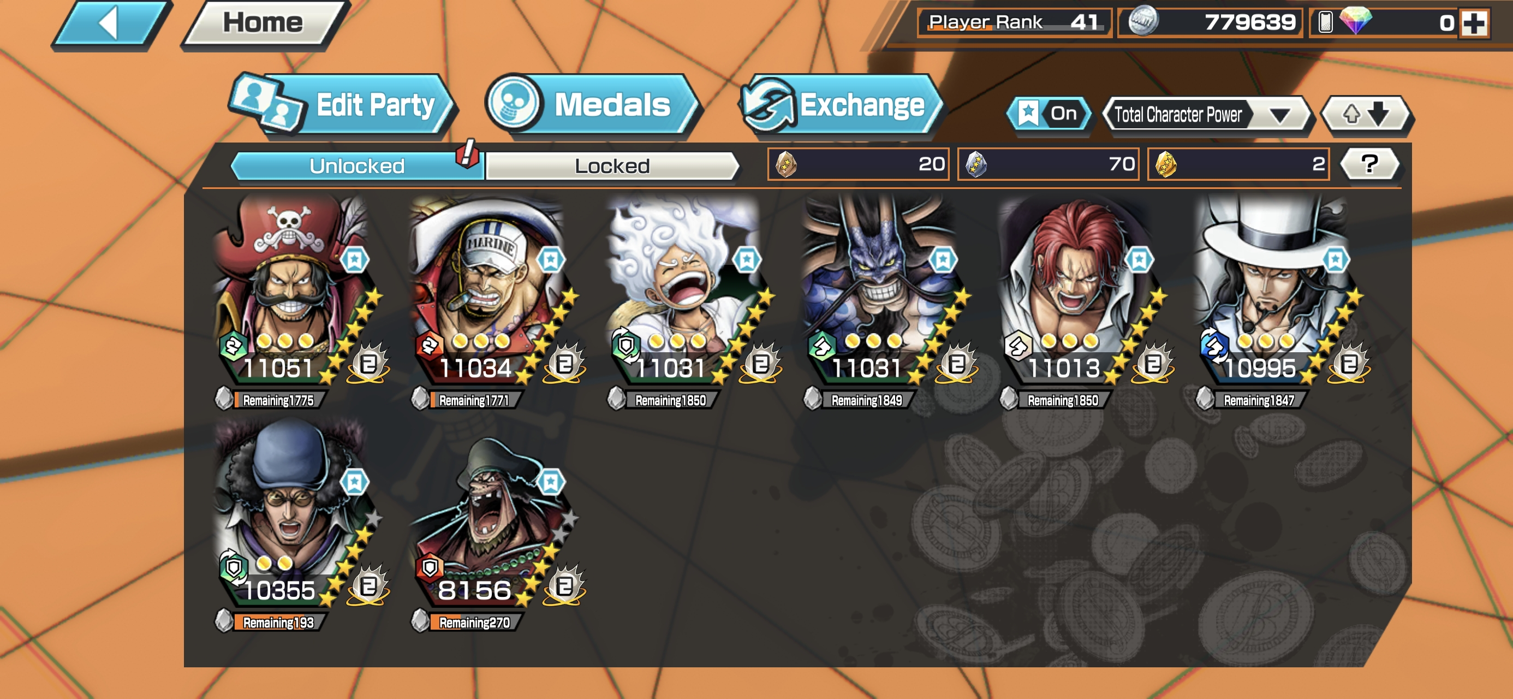Screen dimensions: 1513x699
Task: Toggle the favorite bookmark on the 11034 character
Action: pyautogui.click(x=551, y=259)
